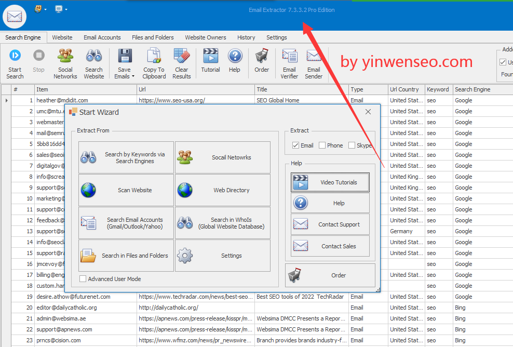Check the Skype extract checkbox
The width and height of the screenshot is (513, 347).
pyautogui.click(x=352, y=145)
